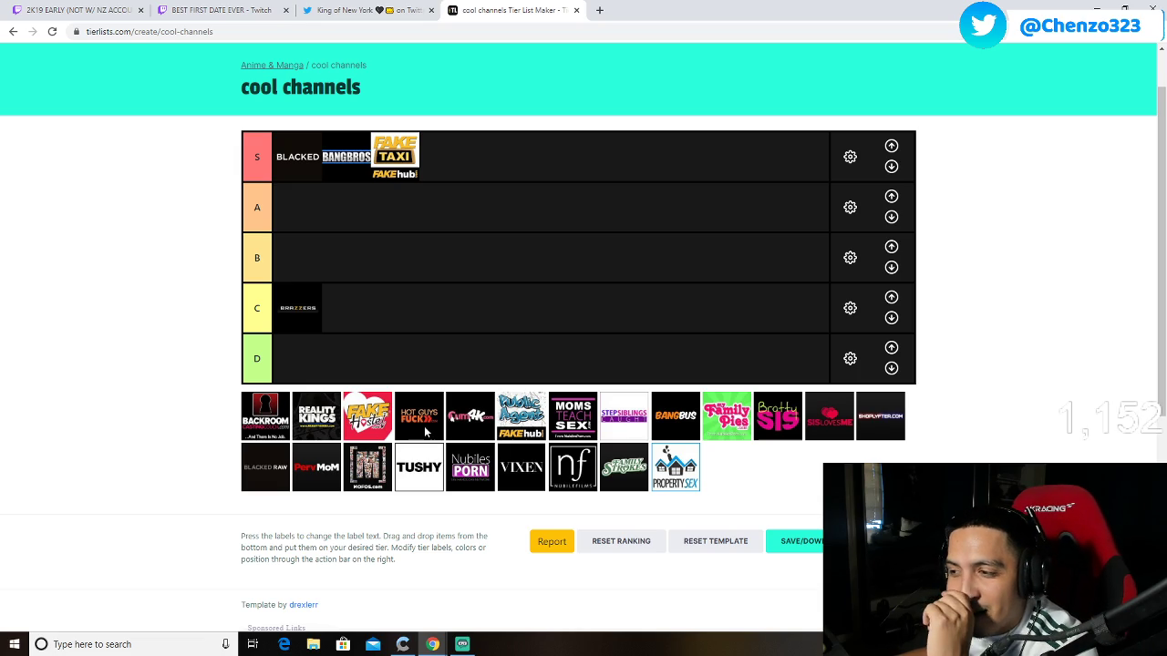Select the Stepsiblings Caught thumbnail
Image resolution: width=1167 pixels, height=656 pixels.
point(624,416)
